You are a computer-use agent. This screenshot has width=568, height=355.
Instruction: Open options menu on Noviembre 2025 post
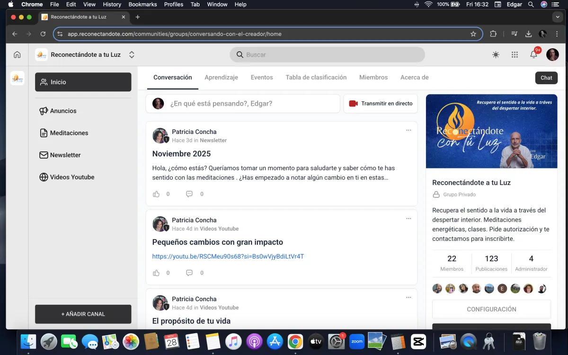click(408, 130)
